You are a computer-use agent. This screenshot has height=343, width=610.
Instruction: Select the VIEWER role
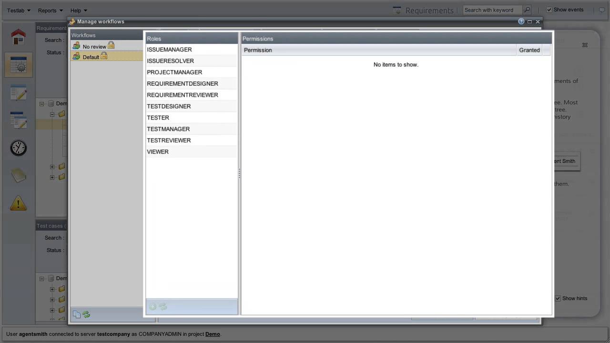192,152
